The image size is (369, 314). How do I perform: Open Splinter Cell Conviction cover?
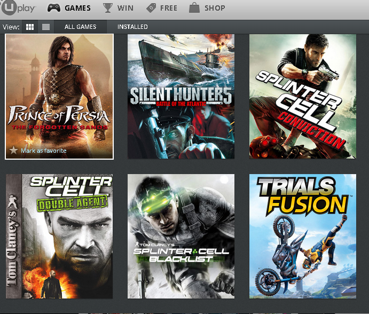[x=303, y=97]
